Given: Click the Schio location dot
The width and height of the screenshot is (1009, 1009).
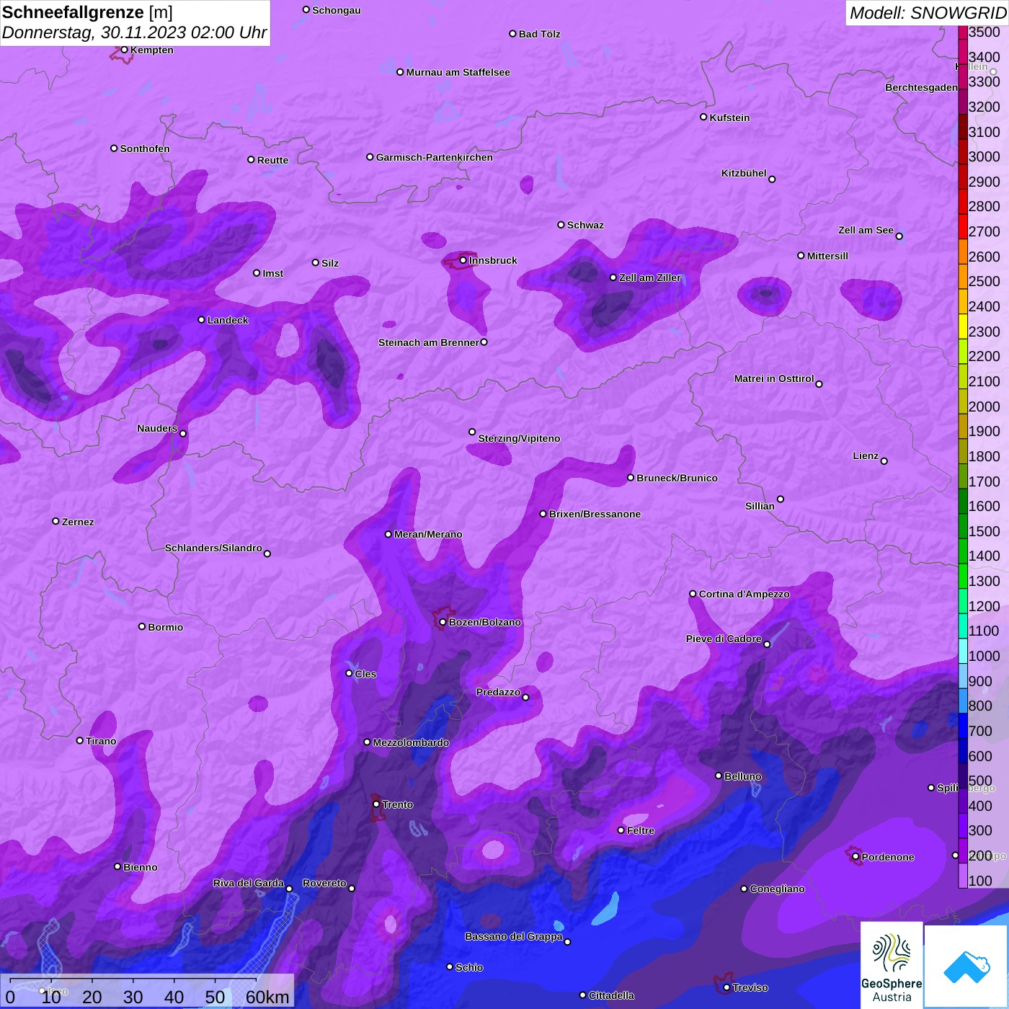Looking at the screenshot, I should click(450, 967).
